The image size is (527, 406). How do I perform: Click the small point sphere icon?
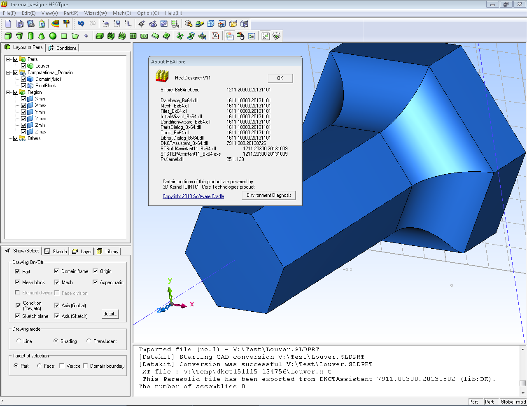point(86,36)
